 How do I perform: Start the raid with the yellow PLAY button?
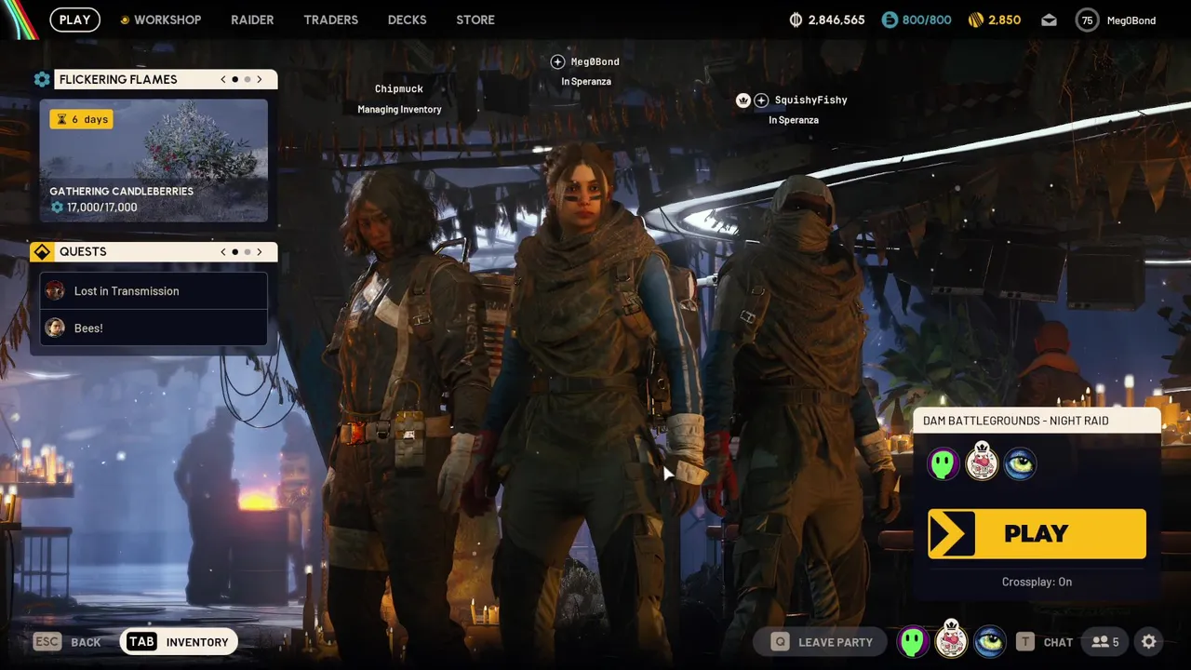pyautogui.click(x=1037, y=533)
